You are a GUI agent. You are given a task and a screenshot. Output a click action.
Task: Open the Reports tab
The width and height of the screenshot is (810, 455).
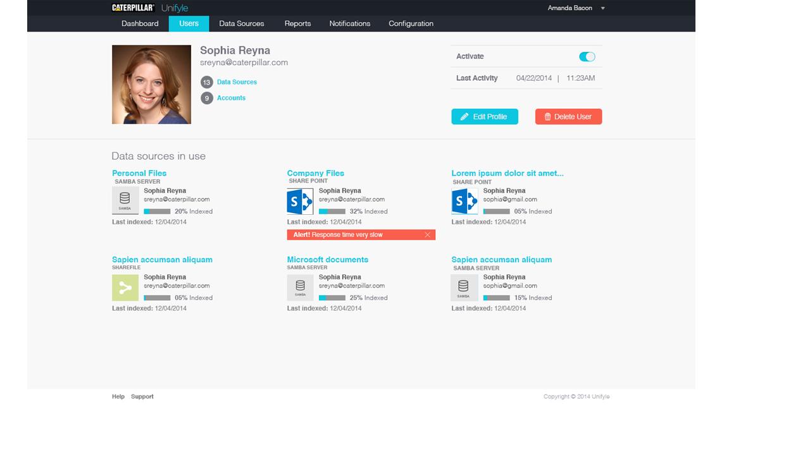[x=297, y=23]
